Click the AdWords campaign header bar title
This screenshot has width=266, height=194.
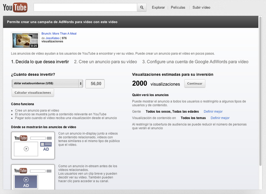click(62, 22)
